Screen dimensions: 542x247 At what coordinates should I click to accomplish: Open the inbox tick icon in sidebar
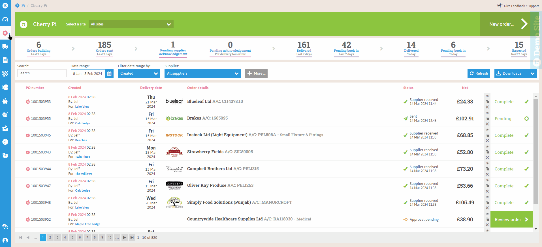click(x=5, y=128)
